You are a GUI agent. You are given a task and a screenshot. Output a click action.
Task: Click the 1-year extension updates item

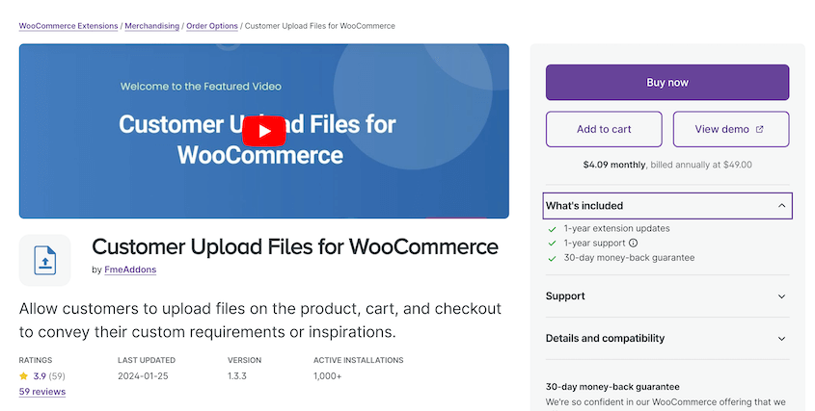click(616, 228)
